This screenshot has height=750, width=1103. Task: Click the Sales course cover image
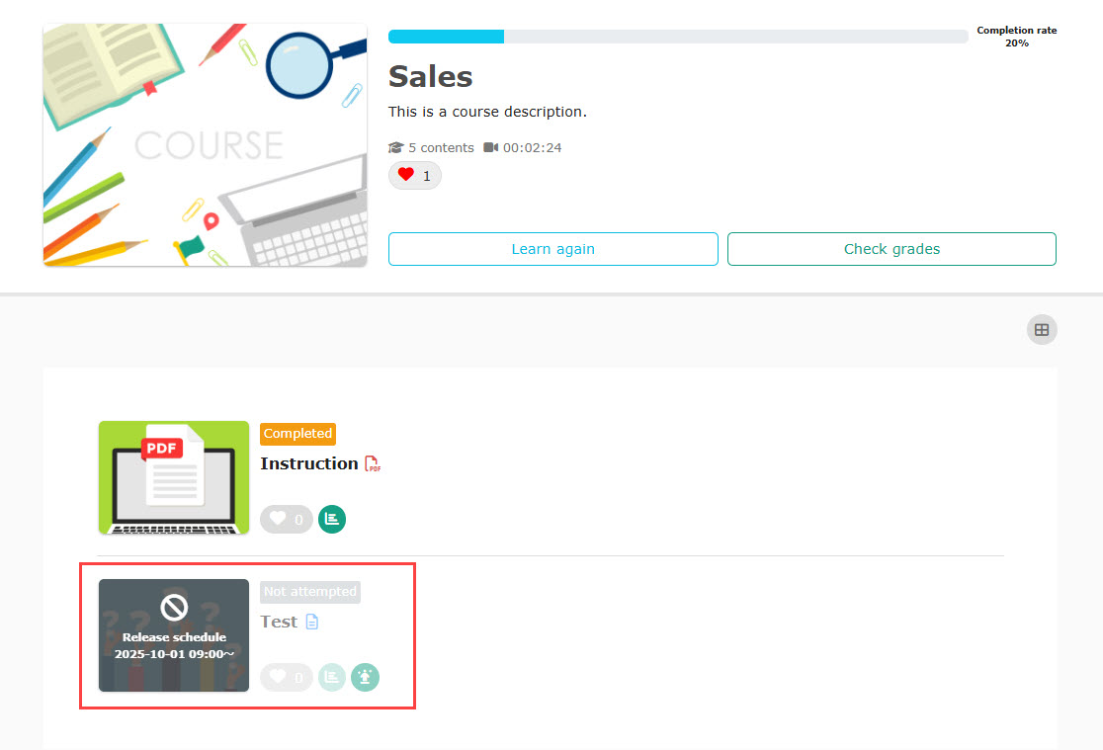tap(205, 145)
